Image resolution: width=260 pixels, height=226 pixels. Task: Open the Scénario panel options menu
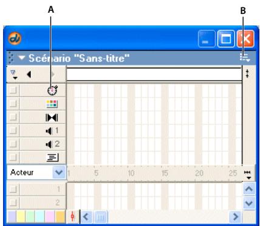pyautogui.click(x=245, y=58)
